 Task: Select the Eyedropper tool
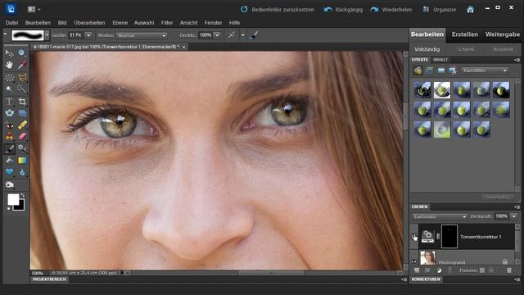pyautogui.click(x=22, y=65)
